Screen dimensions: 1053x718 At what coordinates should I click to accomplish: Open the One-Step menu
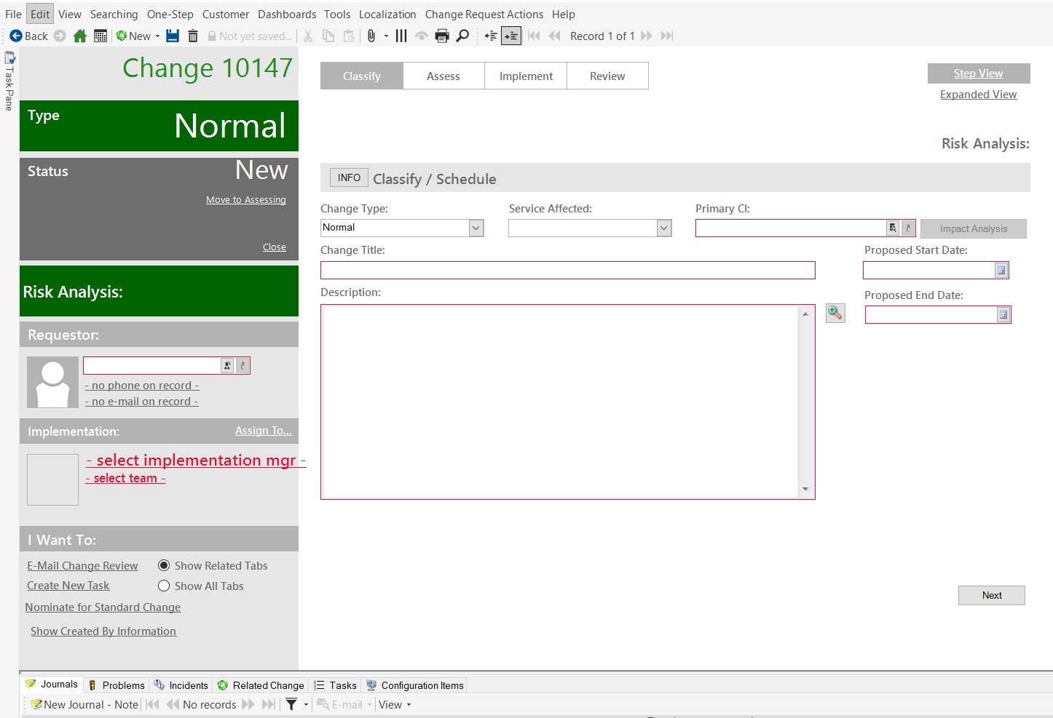point(170,14)
